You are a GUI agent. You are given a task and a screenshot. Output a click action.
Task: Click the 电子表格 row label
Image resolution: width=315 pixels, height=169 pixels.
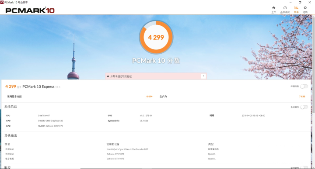(x=10, y=159)
